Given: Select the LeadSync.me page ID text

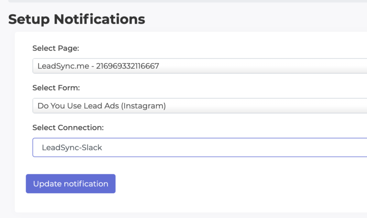Looking at the screenshot, I should click(98, 66).
